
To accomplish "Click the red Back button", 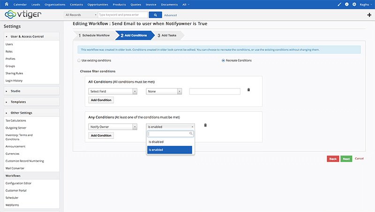I will pos(333,159).
